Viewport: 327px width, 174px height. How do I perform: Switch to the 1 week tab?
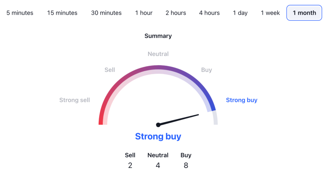(x=270, y=13)
